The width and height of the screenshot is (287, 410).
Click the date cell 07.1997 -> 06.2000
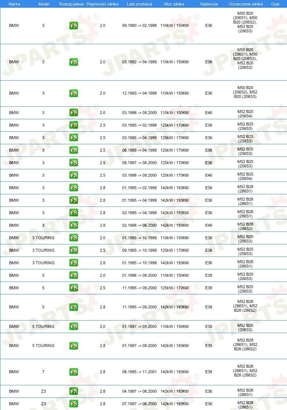139,404
